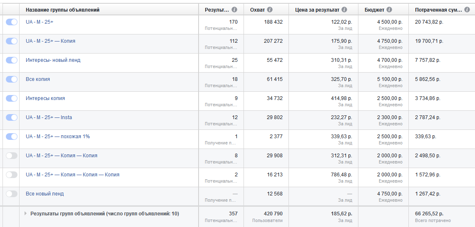Open the UA - M - 25+ — Копия ad set
Viewport: 475px width, 227px height.
[x=50, y=41]
